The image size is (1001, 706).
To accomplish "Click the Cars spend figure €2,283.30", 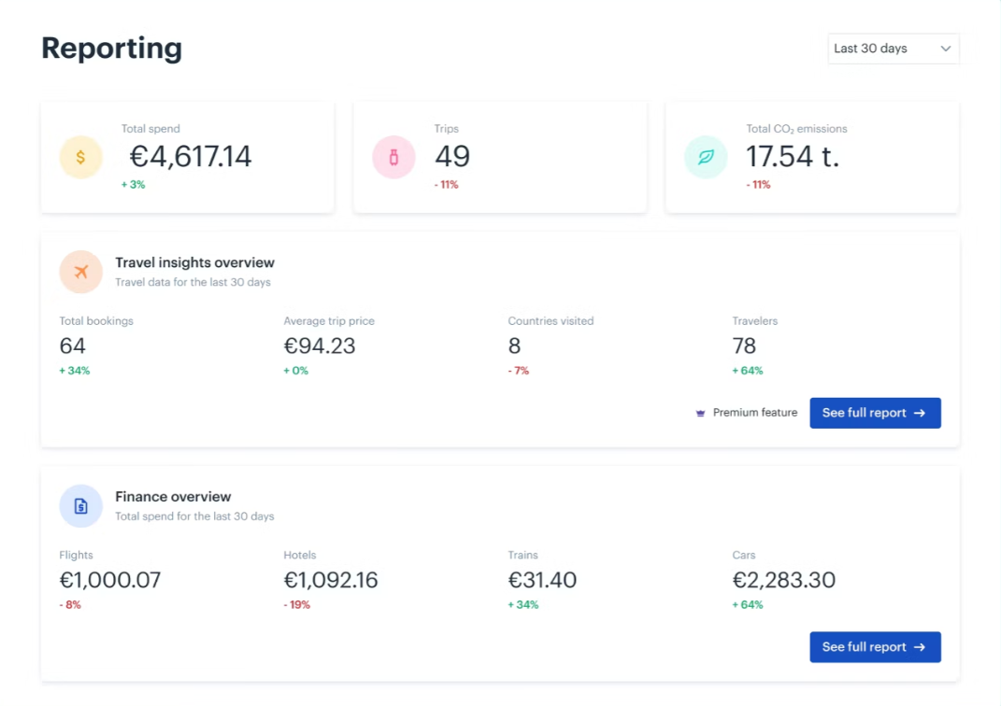I will point(784,580).
